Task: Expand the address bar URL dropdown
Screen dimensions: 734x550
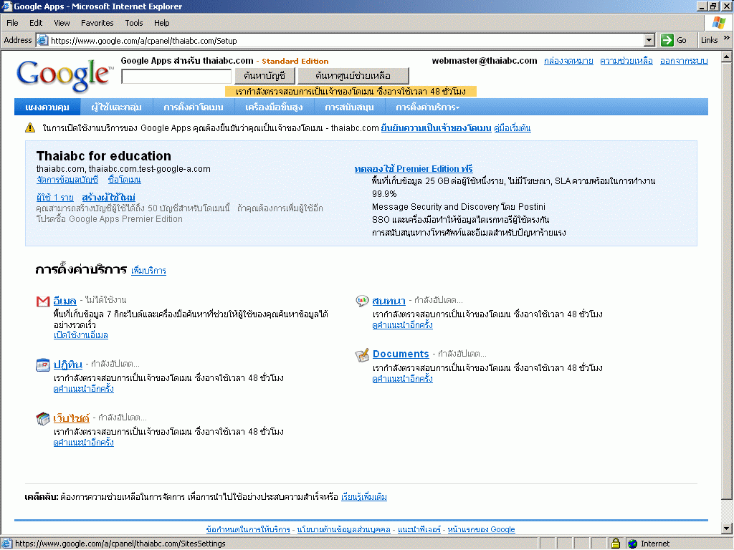Action: [649, 40]
